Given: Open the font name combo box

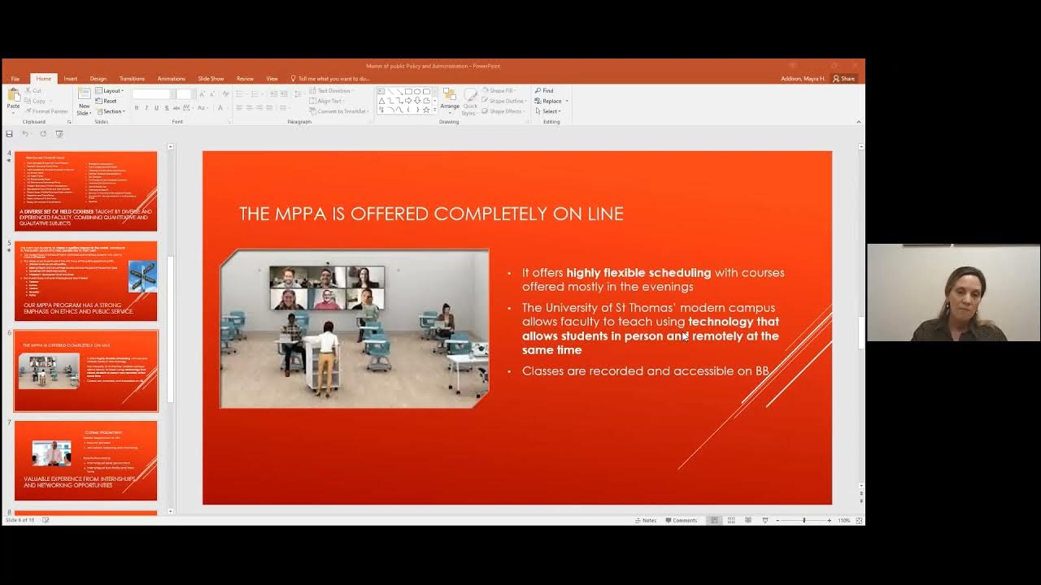Looking at the screenshot, I should pyautogui.click(x=154, y=93).
